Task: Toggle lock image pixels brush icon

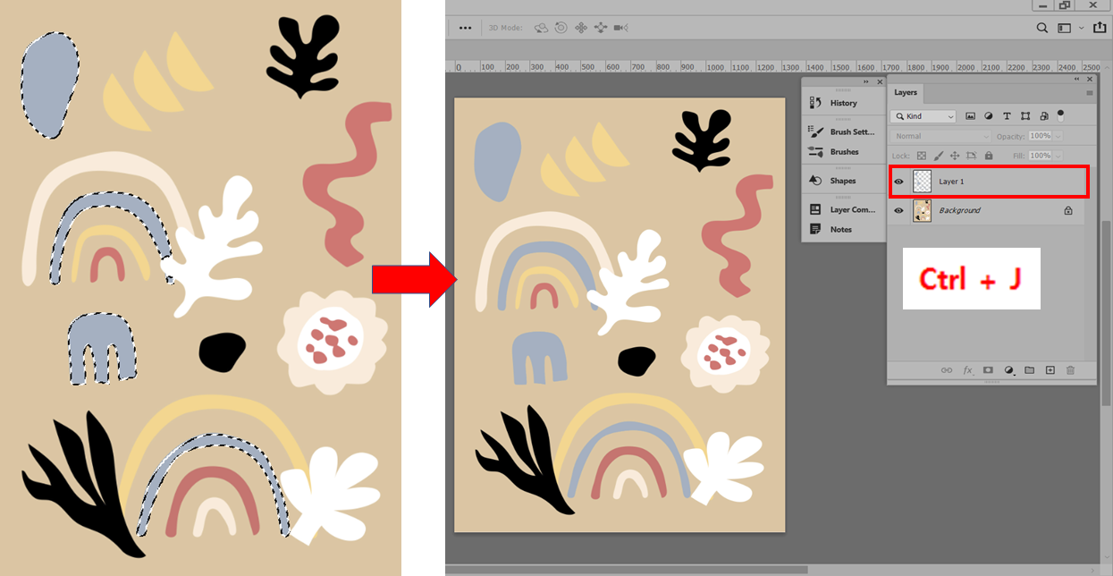Action: (939, 156)
